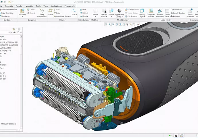Create a datum Plane

[51, 11]
